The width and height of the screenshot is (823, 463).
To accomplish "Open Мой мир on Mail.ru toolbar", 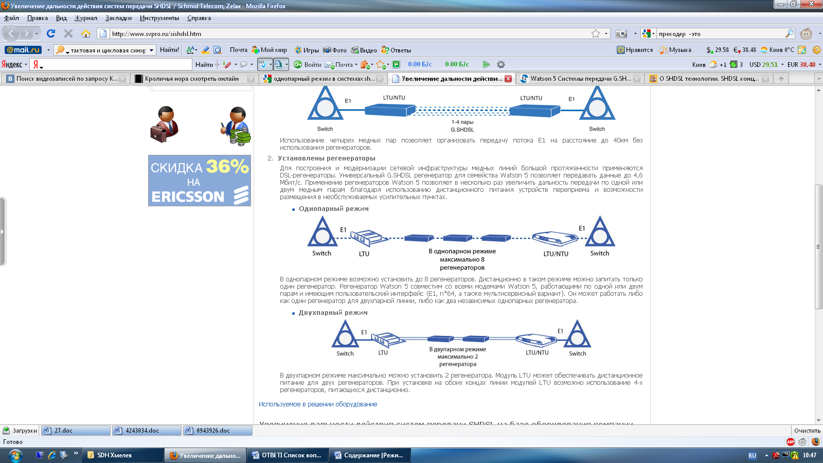I will (x=269, y=50).
